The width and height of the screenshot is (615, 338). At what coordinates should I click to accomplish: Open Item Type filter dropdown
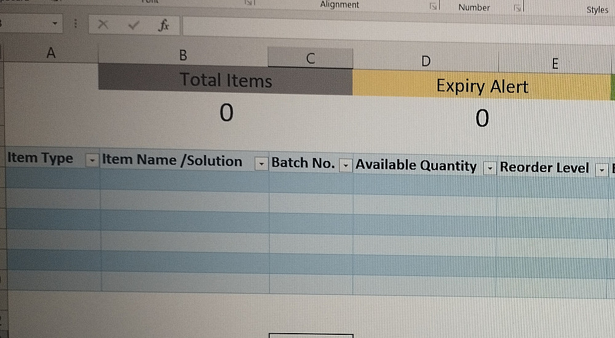tap(92, 160)
